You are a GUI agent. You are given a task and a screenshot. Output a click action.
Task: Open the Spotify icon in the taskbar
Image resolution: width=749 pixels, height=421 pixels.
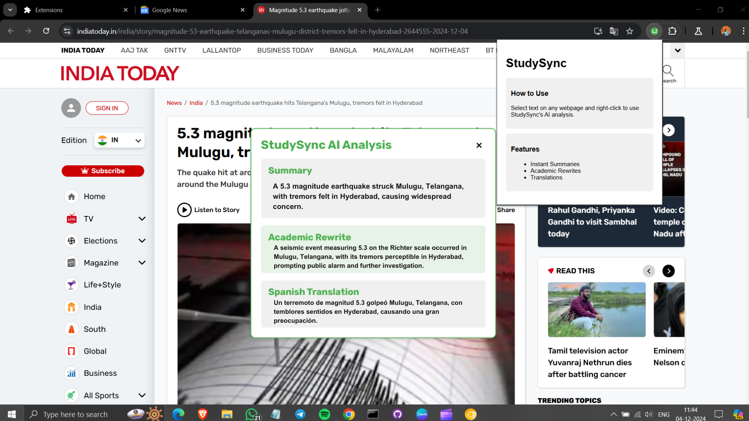324,414
